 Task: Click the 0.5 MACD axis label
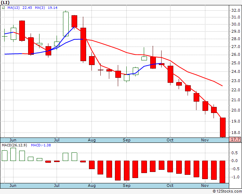(x=235, y=153)
